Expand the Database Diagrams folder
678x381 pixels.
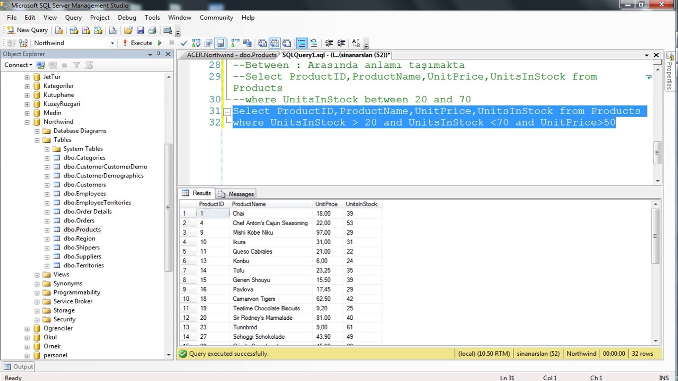click(37, 131)
